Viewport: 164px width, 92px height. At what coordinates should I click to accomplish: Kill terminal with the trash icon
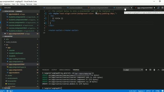(154, 70)
